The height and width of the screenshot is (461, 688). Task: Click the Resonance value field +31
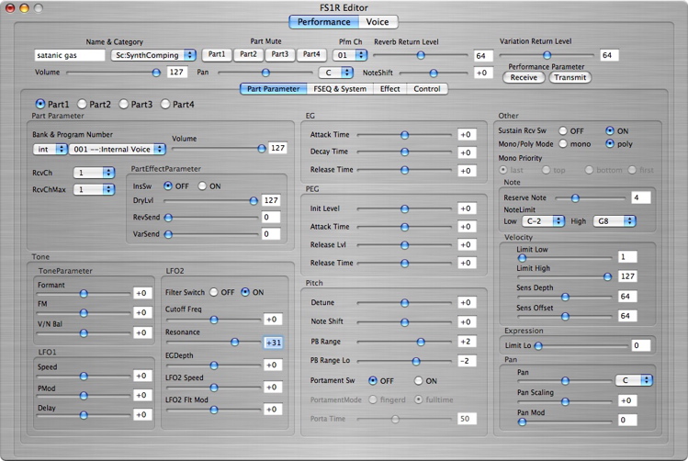click(x=273, y=343)
